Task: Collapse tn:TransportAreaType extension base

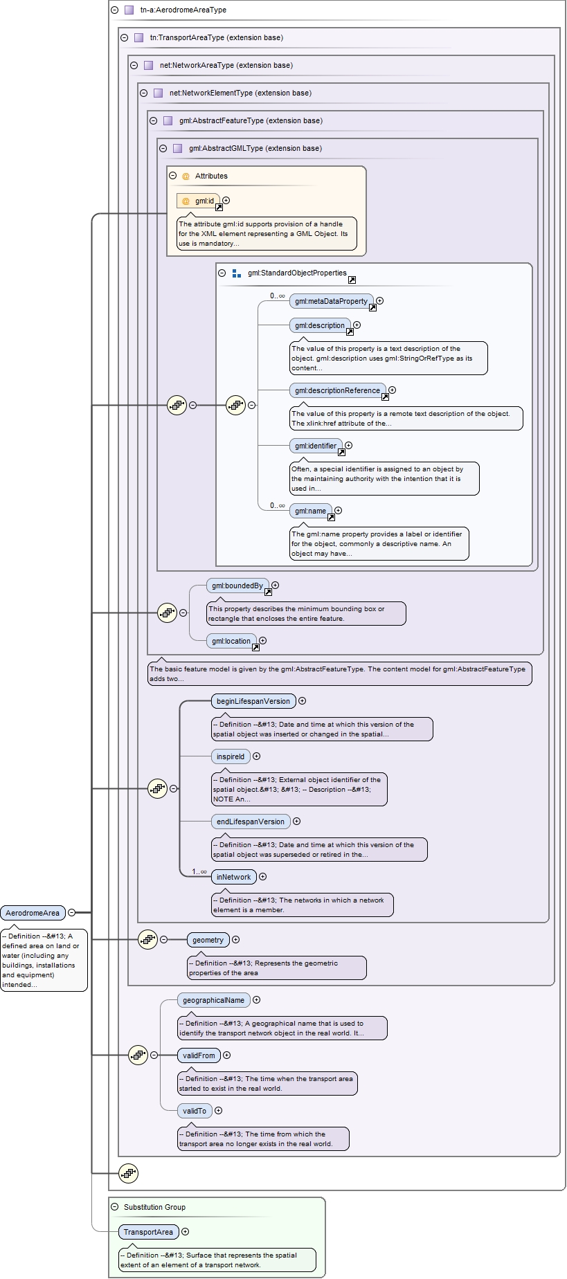Action: pos(124,37)
